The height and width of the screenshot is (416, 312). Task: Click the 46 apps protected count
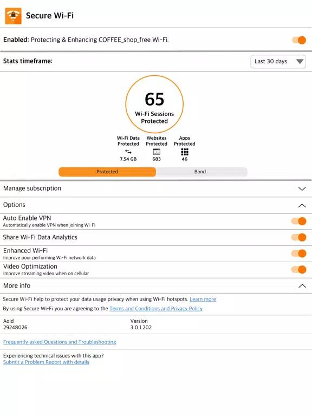click(185, 159)
